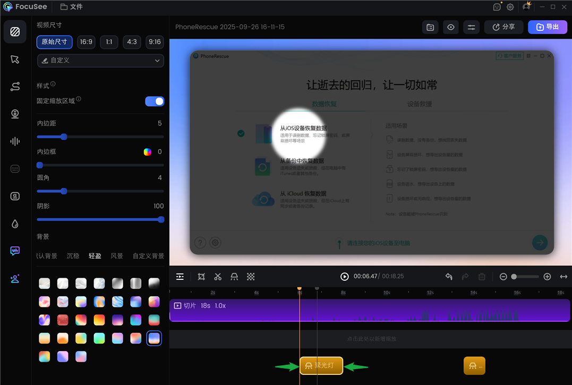Viewport: 572px width, 385px height.
Task: Undo the last action
Action: (449, 277)
